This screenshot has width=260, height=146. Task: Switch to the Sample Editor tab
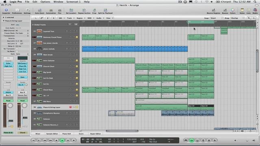(52, 133)
